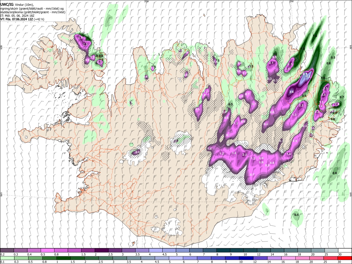This screenshot has height=264, width=352.
Task: Click the '2.0' precipitation value on the map
Action: [287, 69]
